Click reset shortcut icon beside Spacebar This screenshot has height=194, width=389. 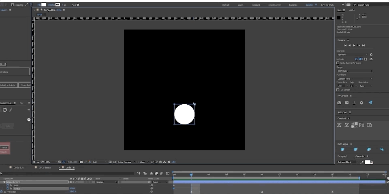point(371,55)
